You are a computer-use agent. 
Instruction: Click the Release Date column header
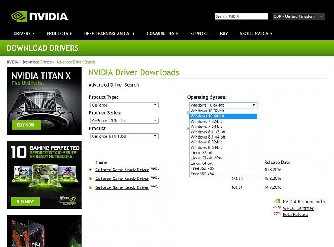click(277, 163)
